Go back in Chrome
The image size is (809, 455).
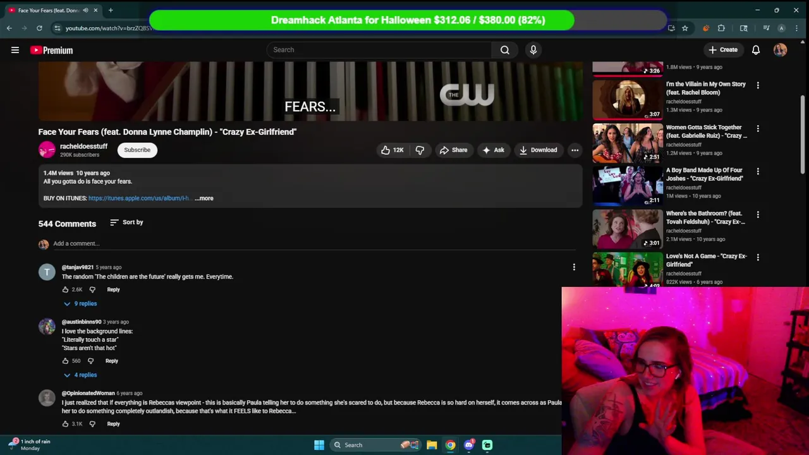click(9, 28)
